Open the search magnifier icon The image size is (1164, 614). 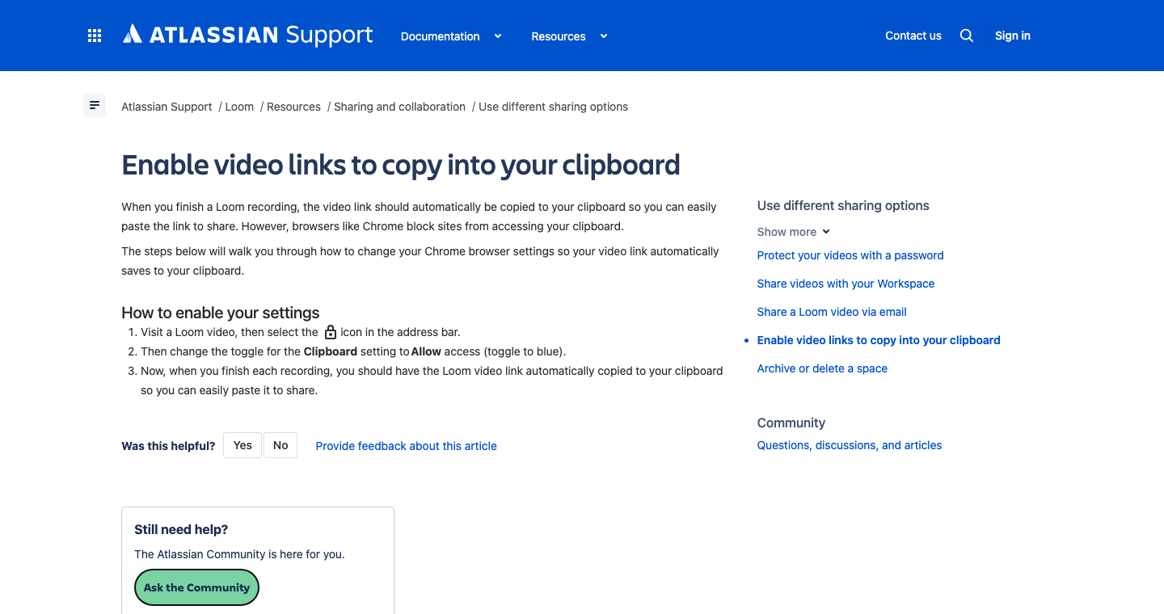pyautogui.click(x=966, y=36)
